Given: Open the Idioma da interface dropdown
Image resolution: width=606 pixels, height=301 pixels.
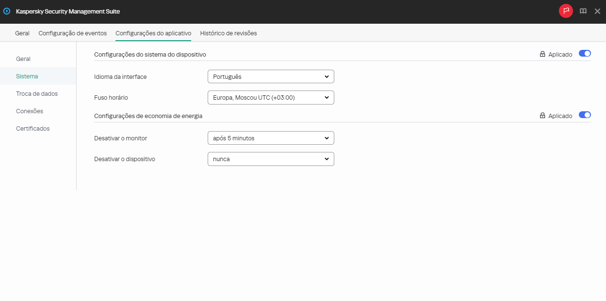Looking at the screenshot, I should tap(270, 76).
